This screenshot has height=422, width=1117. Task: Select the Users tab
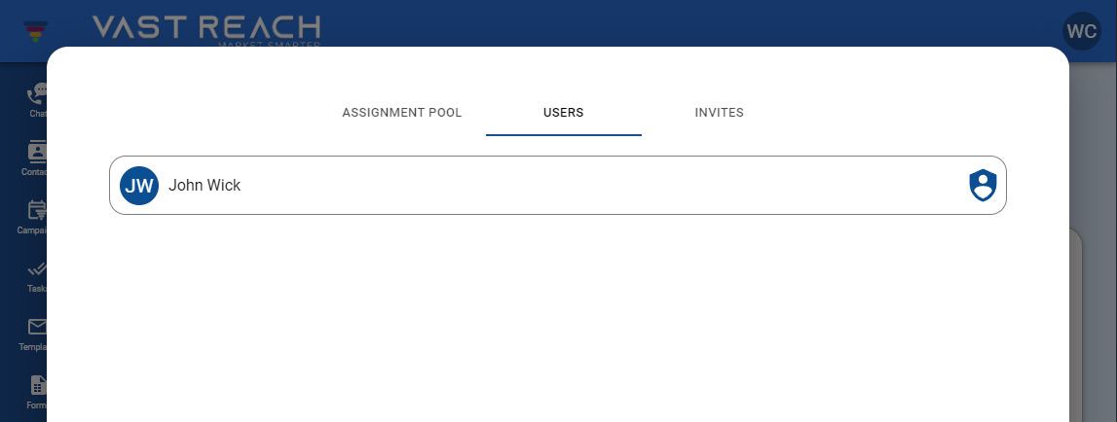(x=564, y=113)
